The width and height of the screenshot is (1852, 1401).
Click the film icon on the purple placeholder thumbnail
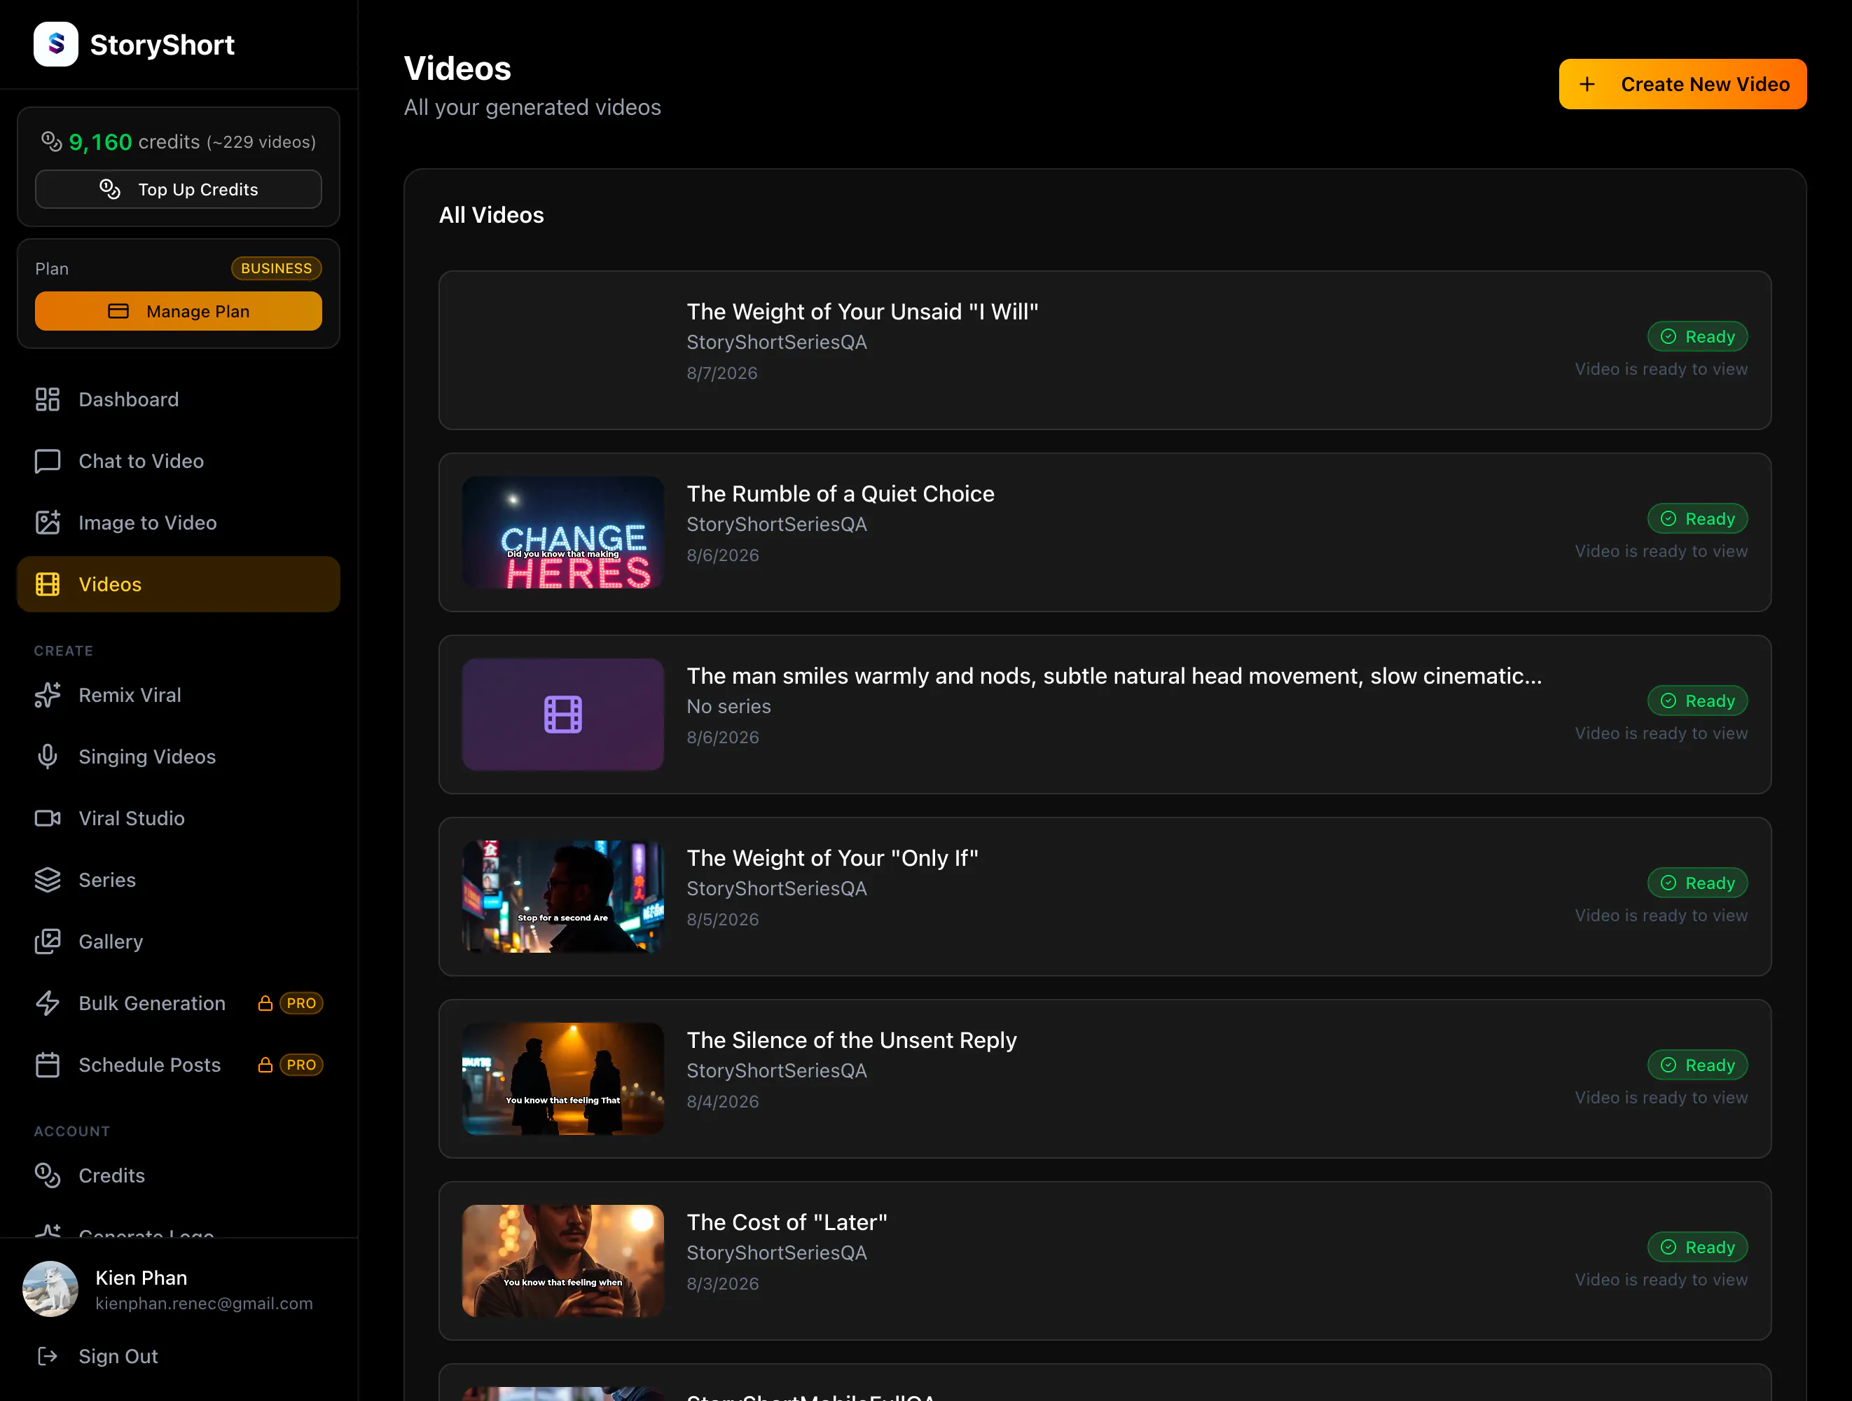coord(562,715)
